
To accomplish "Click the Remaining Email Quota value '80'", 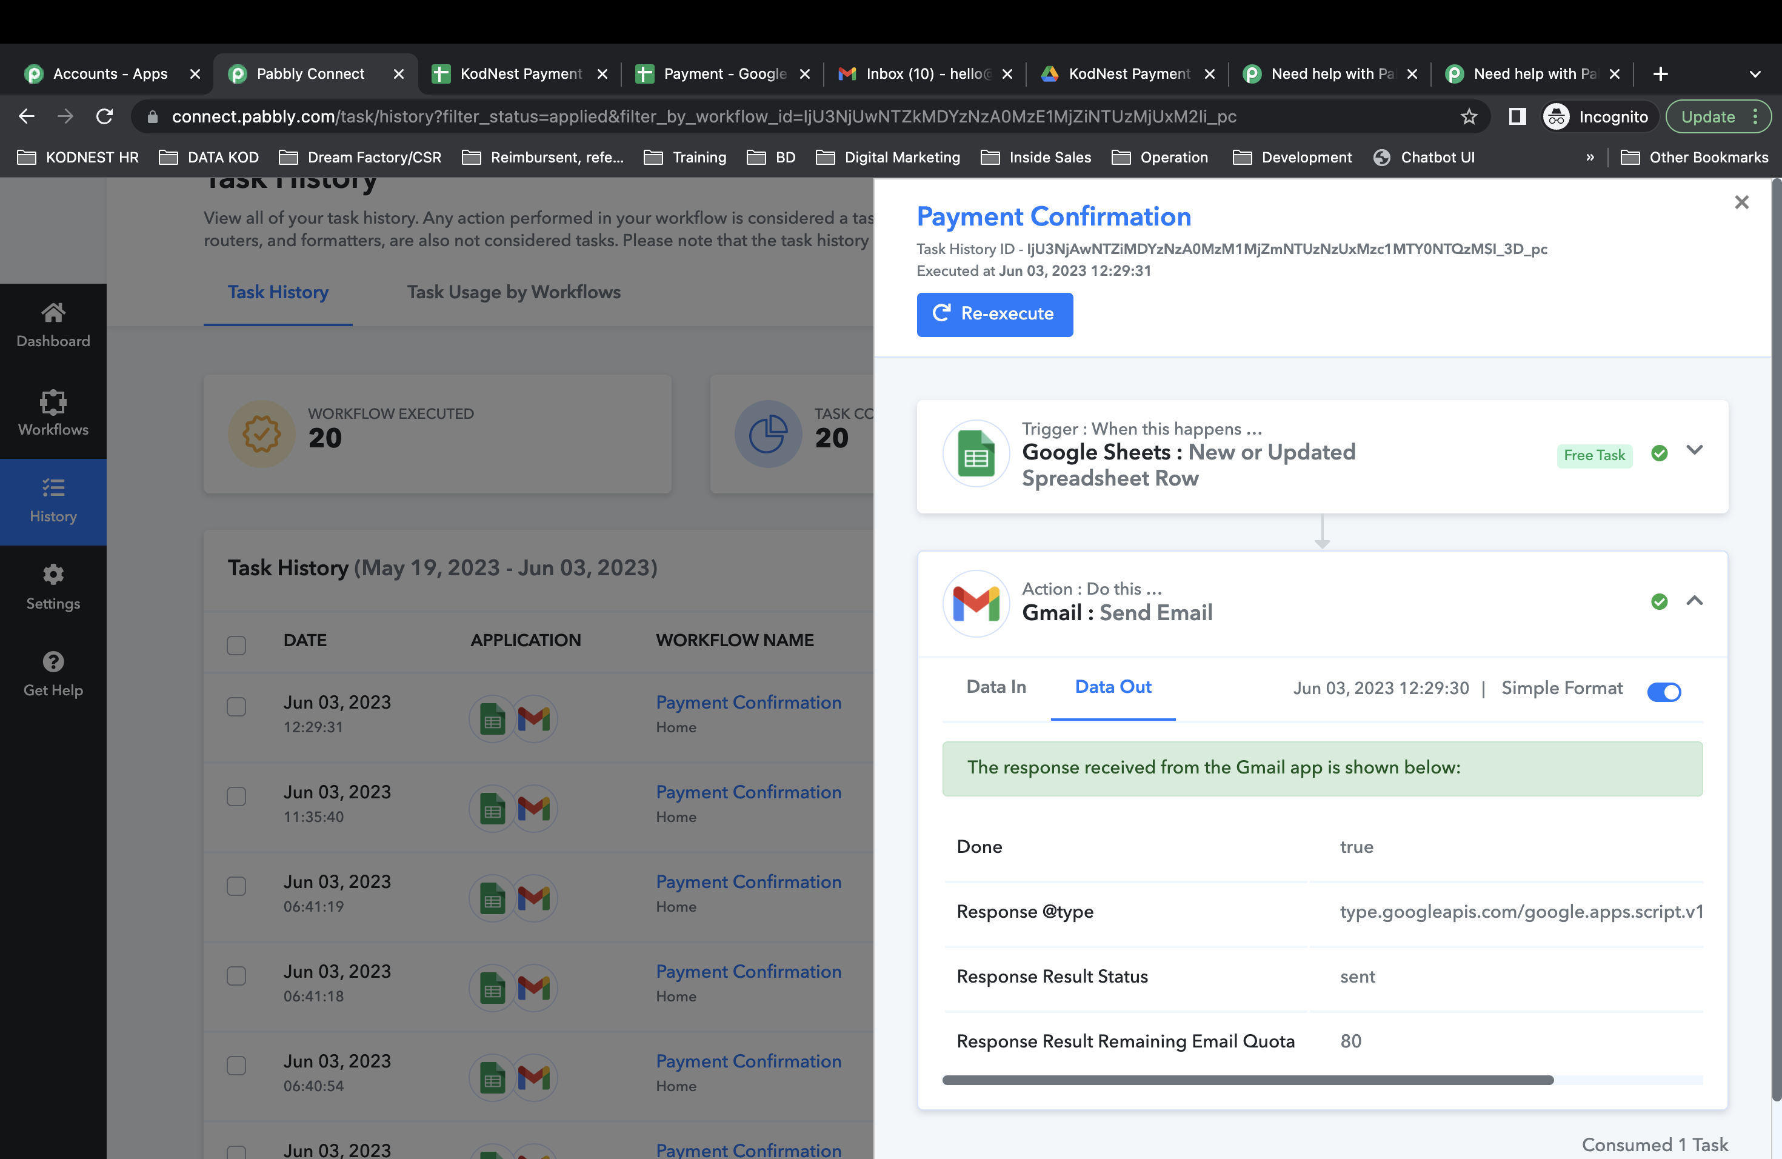I will point(1350,1041).
